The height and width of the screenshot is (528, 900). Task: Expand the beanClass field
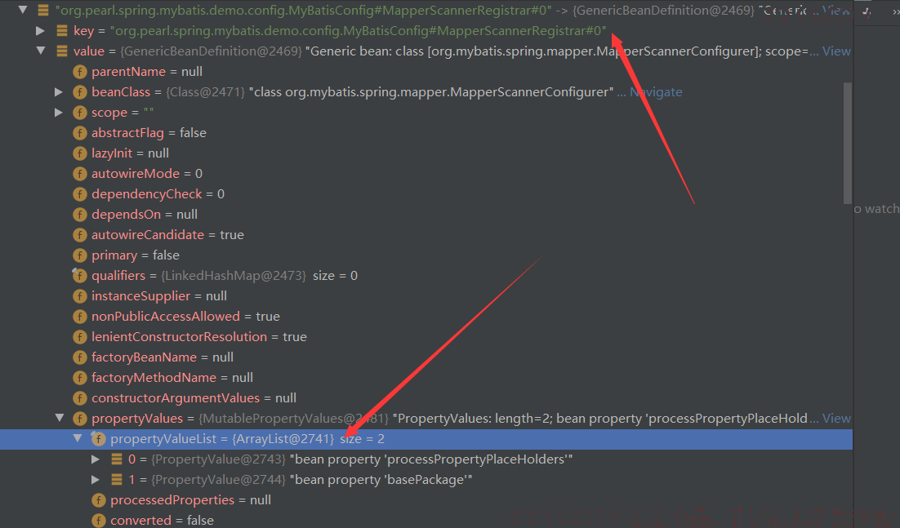(x=59, y=91)
